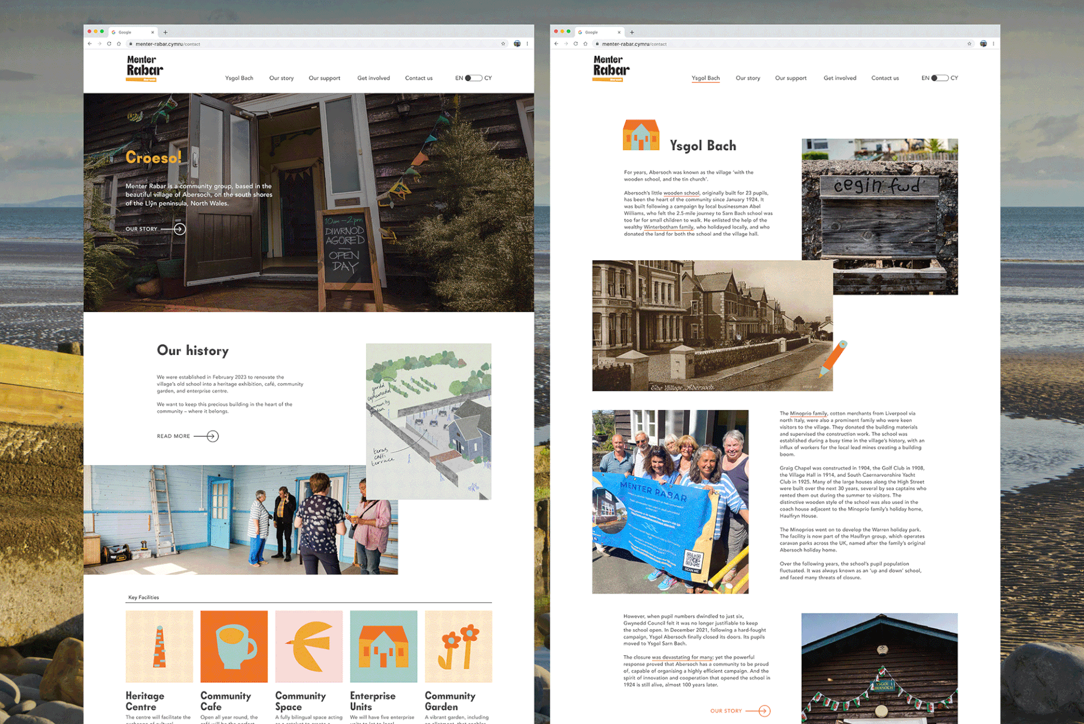Toggle EN/CY language switch in left browser
This screenshot has height=724, width=1084.
(473, 78)
